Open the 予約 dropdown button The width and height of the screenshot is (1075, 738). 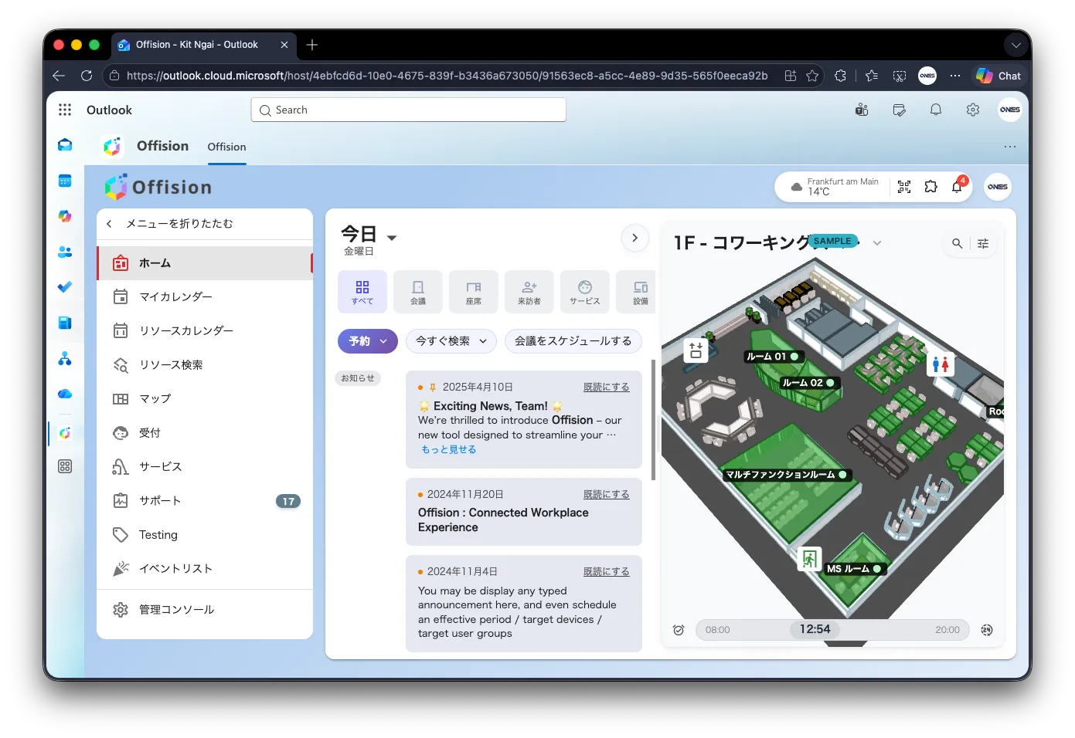coord(368,341)
